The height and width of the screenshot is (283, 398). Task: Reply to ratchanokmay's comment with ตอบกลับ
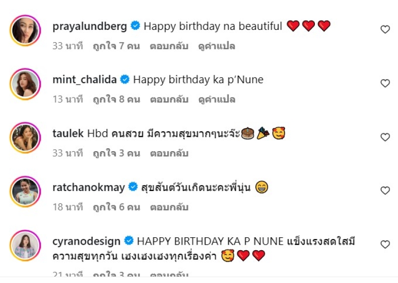click(x=169, y=207)
